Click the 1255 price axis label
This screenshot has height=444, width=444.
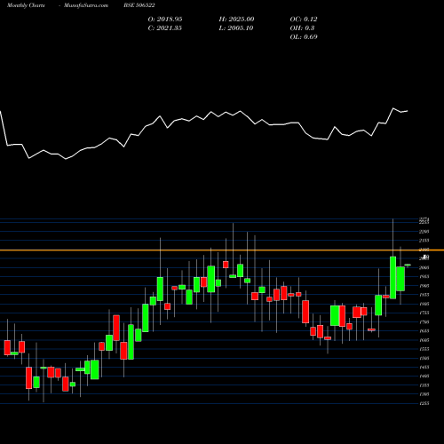click(x=424, y=403)
